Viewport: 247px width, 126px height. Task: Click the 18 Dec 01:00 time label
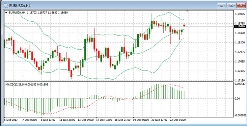pyautogui.click(x=123, y=120)
